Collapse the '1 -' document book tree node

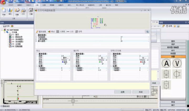point(4,32)
